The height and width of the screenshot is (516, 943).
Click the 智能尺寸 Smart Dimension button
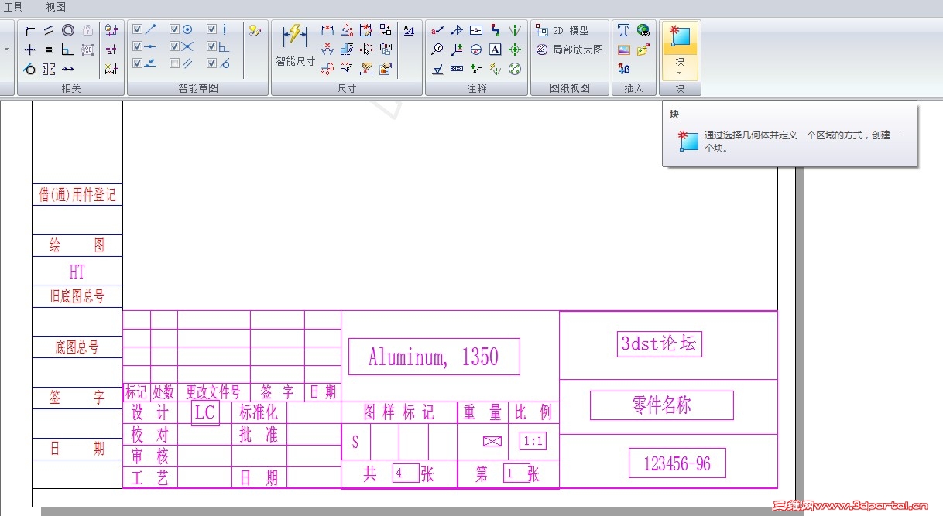295,46
